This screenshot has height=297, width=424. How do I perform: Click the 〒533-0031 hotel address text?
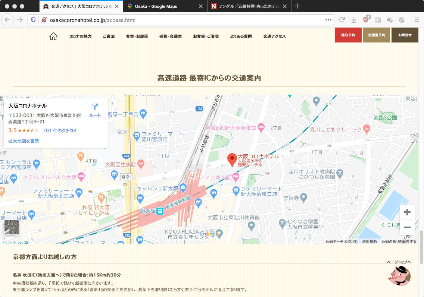pyautogui.click(x=45, y=119)
